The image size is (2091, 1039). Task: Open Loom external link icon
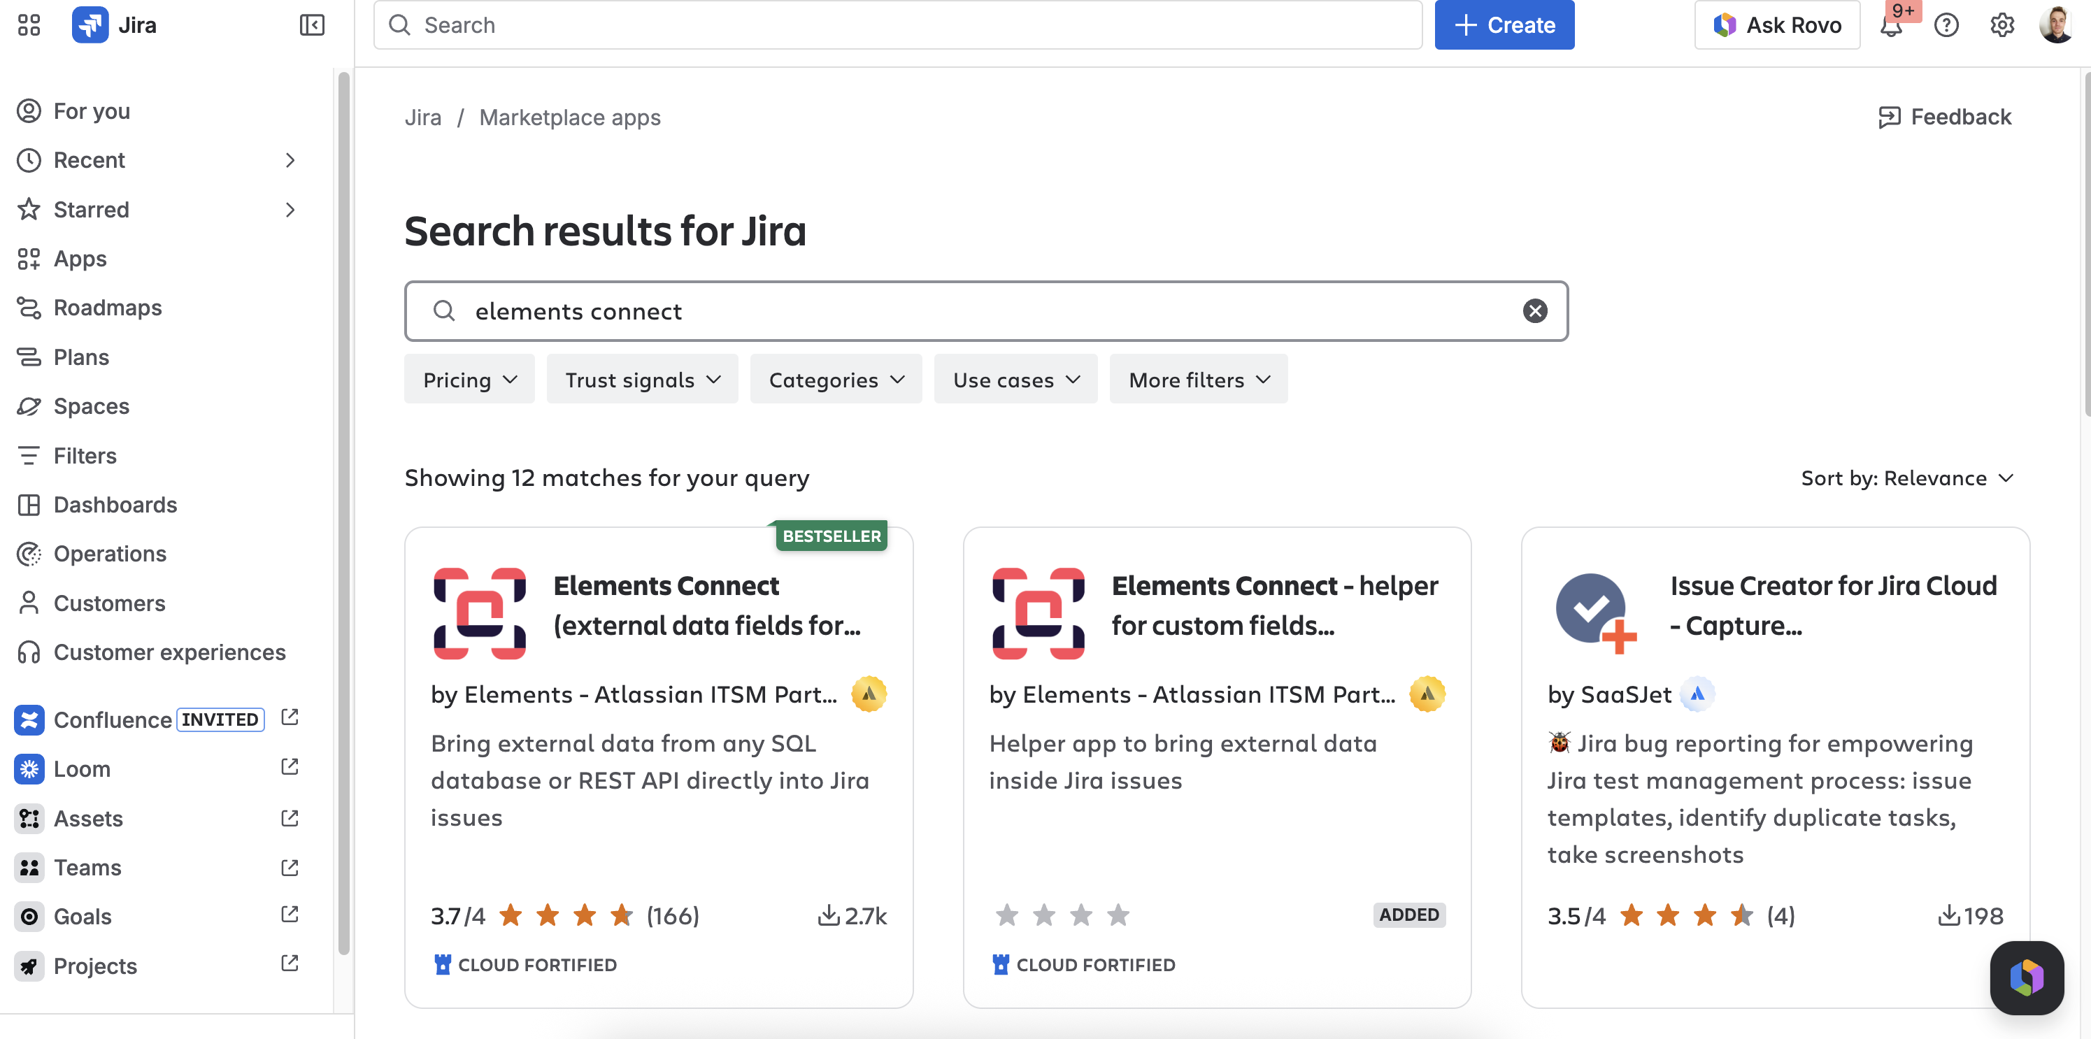(290, 767)
